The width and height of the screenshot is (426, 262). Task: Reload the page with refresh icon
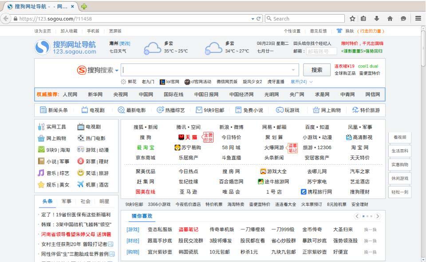258,19
